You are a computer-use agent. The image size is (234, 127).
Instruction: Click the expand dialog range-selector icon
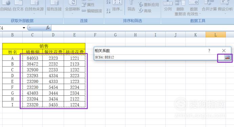[227, 57]
